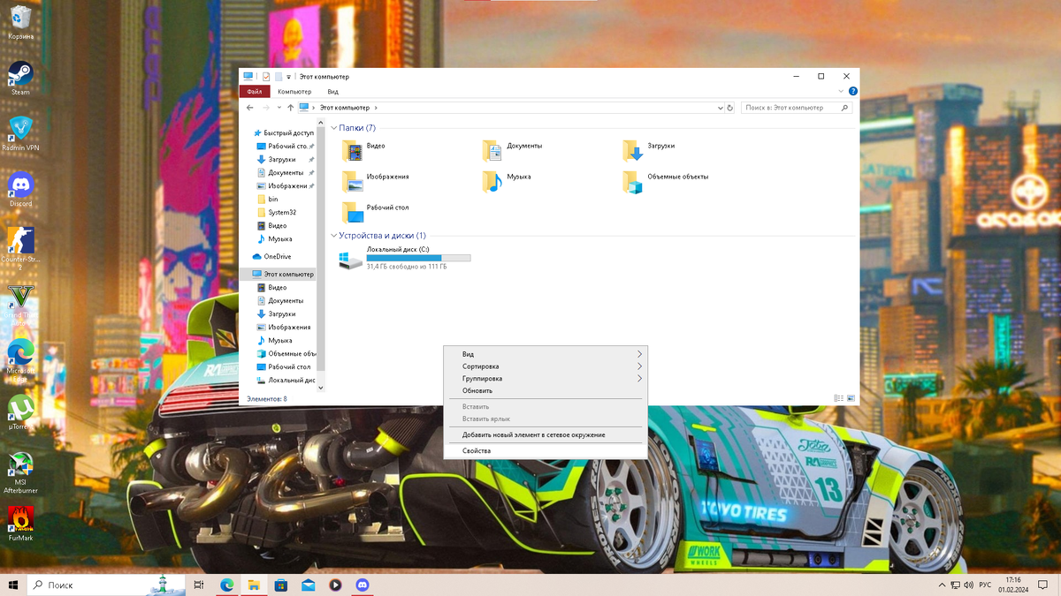Screen dimensions: 1061x596
Task: Open the recent locations dropdown arrow
Action: 279,108
